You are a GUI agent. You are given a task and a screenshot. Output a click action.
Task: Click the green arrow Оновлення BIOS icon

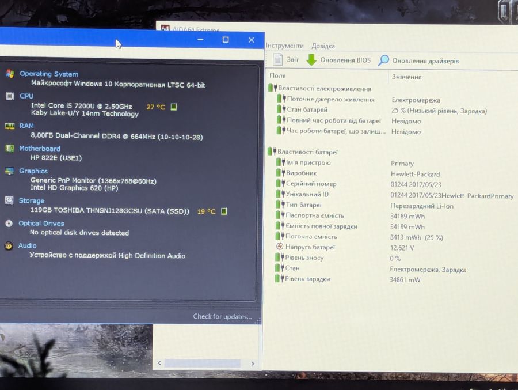coord(311,60)
